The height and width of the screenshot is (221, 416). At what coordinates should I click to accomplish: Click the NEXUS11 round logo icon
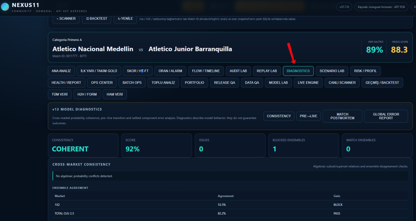(x=5, y=7)
